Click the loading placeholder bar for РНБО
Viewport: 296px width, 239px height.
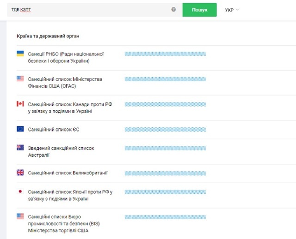click(165, 54)
